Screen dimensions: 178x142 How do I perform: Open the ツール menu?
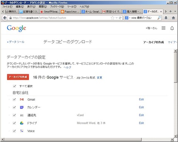pyautogui.click(x=72, y=6)
